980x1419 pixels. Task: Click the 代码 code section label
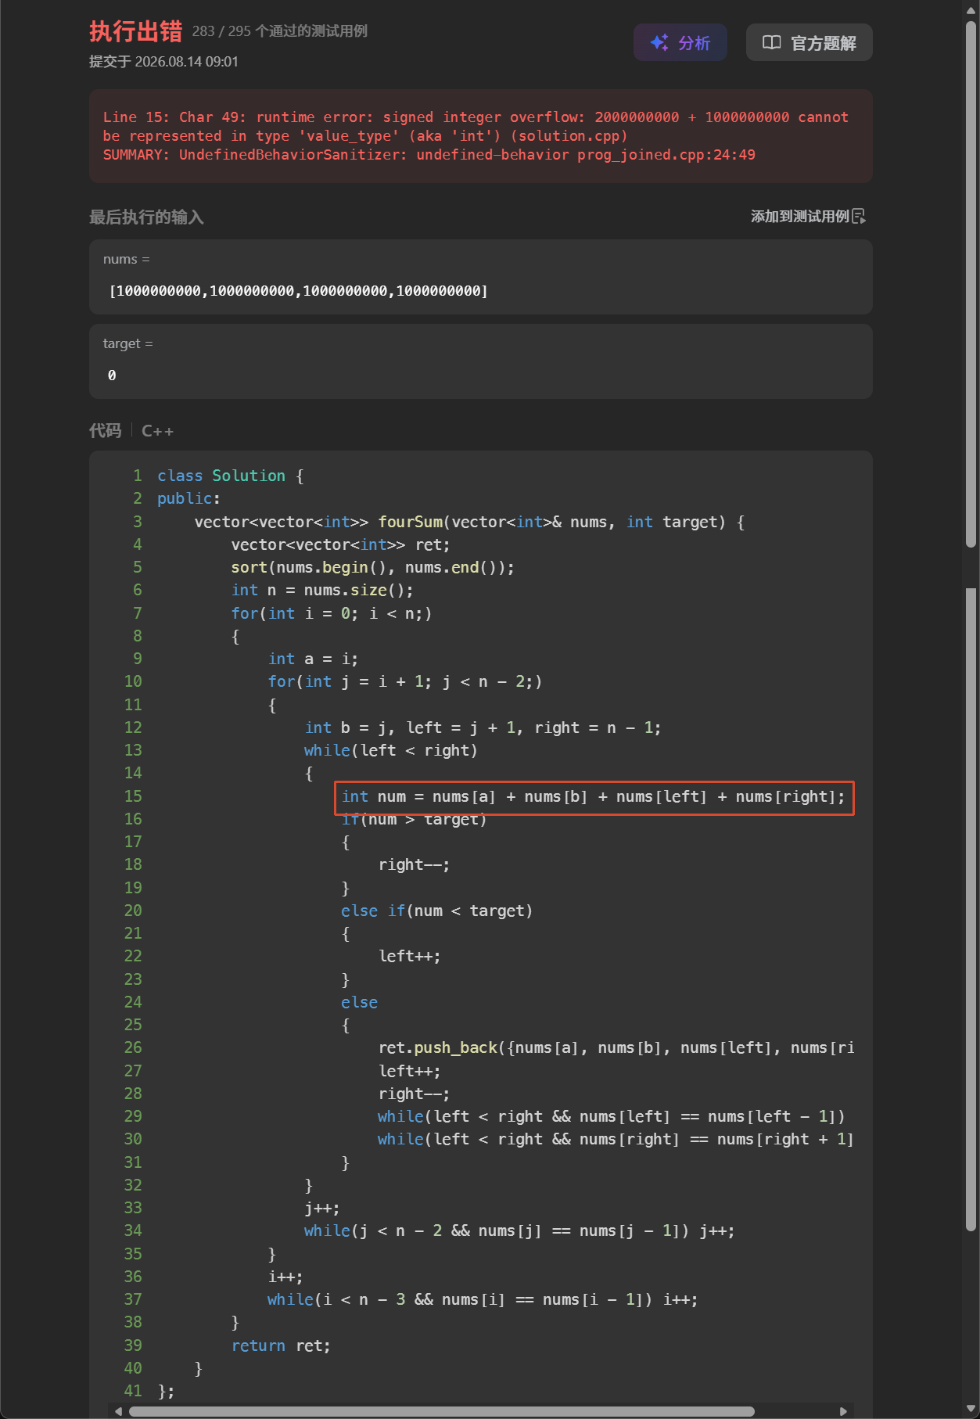pos(105,431)
